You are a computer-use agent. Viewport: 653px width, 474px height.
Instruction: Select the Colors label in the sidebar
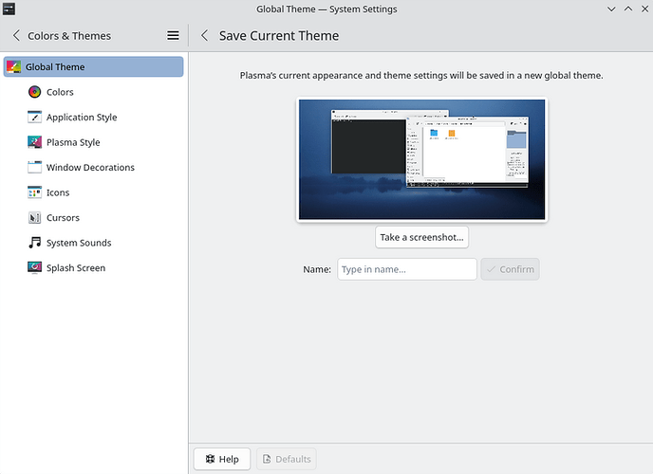(x=60, y=92)
